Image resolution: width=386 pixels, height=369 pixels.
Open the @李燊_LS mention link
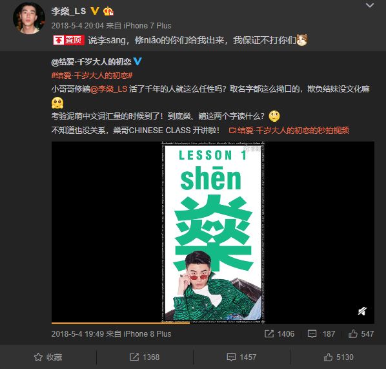[x=109, y=89]
